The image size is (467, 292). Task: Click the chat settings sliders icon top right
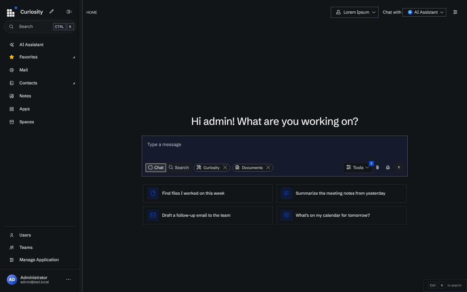point(455,12)
